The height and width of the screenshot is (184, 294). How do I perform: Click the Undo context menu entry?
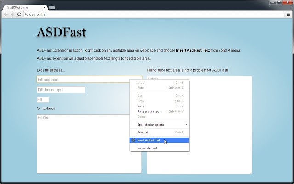click(159, 83)
